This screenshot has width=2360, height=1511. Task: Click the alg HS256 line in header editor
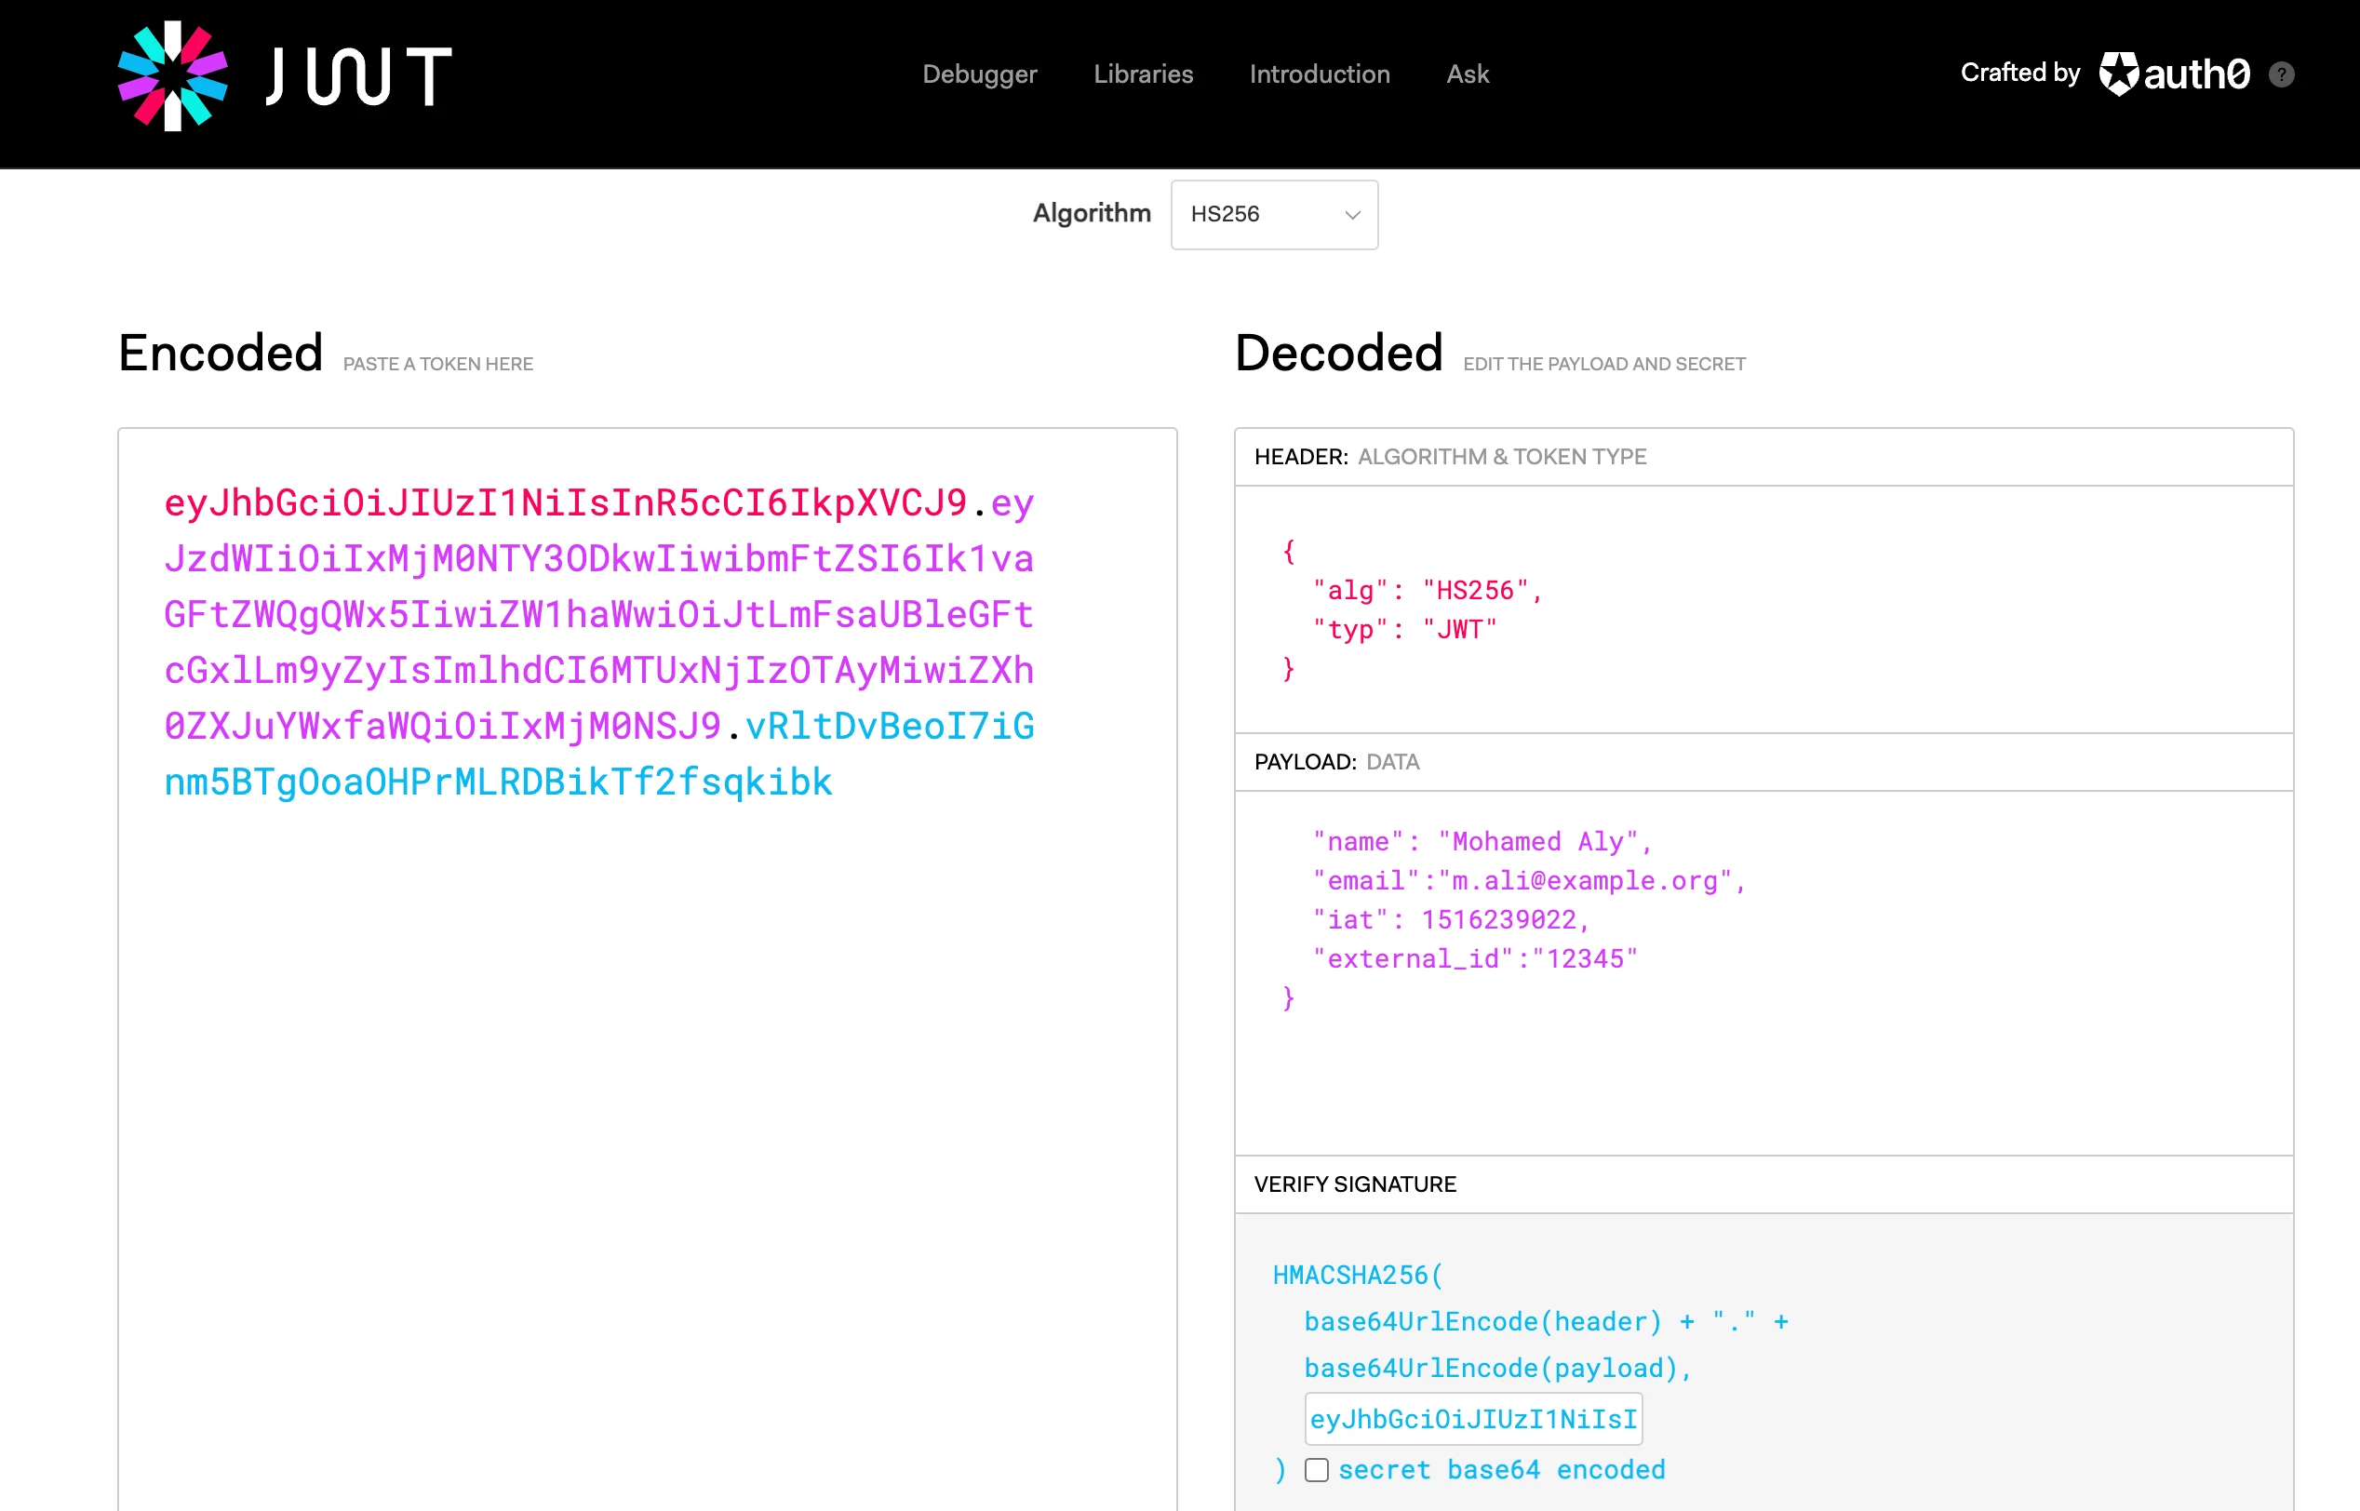(x=1427, y=590)
